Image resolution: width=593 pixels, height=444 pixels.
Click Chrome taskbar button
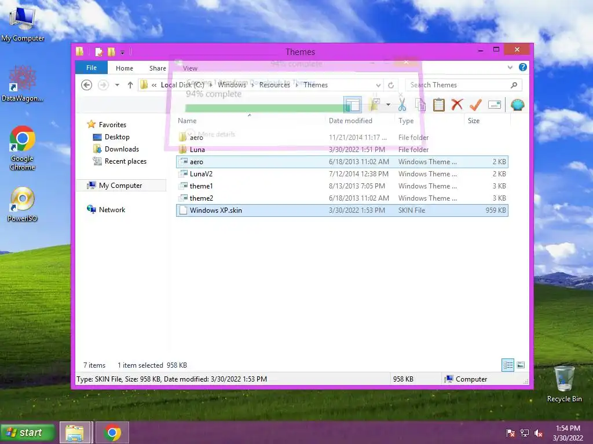click(112, 432)
